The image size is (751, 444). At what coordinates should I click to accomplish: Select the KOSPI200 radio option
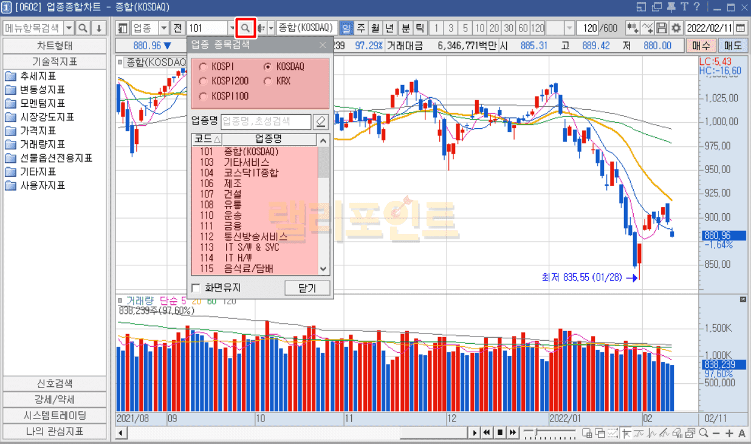(x=203, y=81)
